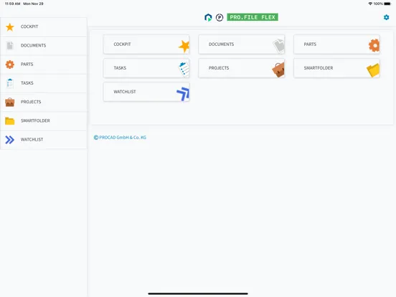This screenshot has width=396, height=297.
Task: Click the orange gear Parts icon in sidebar
Action: pos(10,64)
